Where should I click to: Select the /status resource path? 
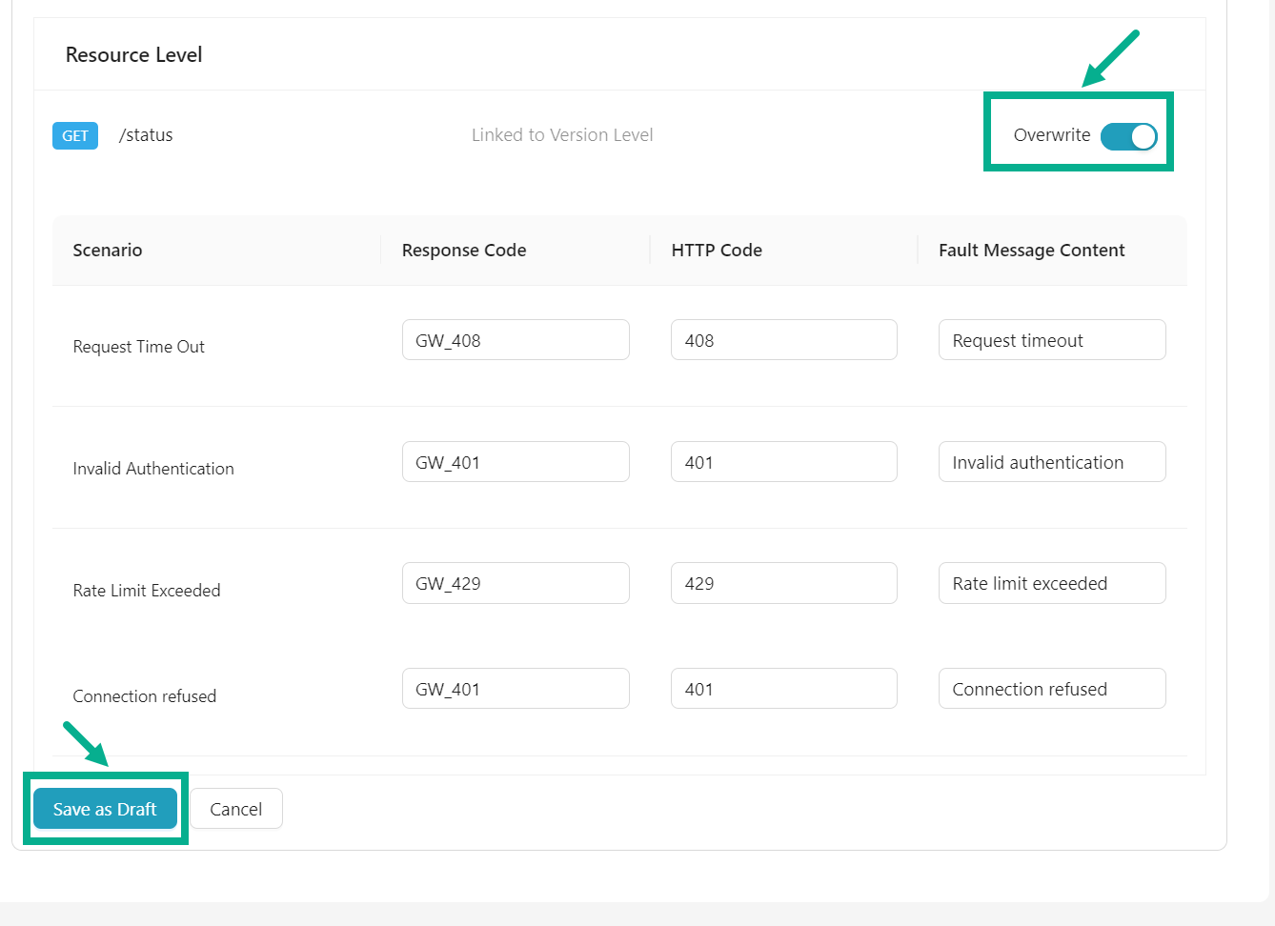coord(146,135)
